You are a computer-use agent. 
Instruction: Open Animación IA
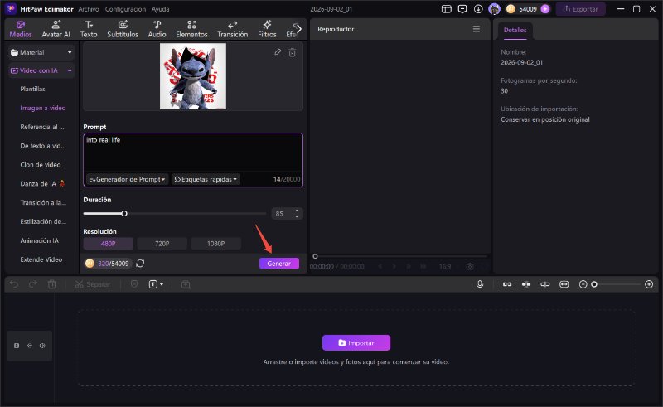(x=39, y=240)
